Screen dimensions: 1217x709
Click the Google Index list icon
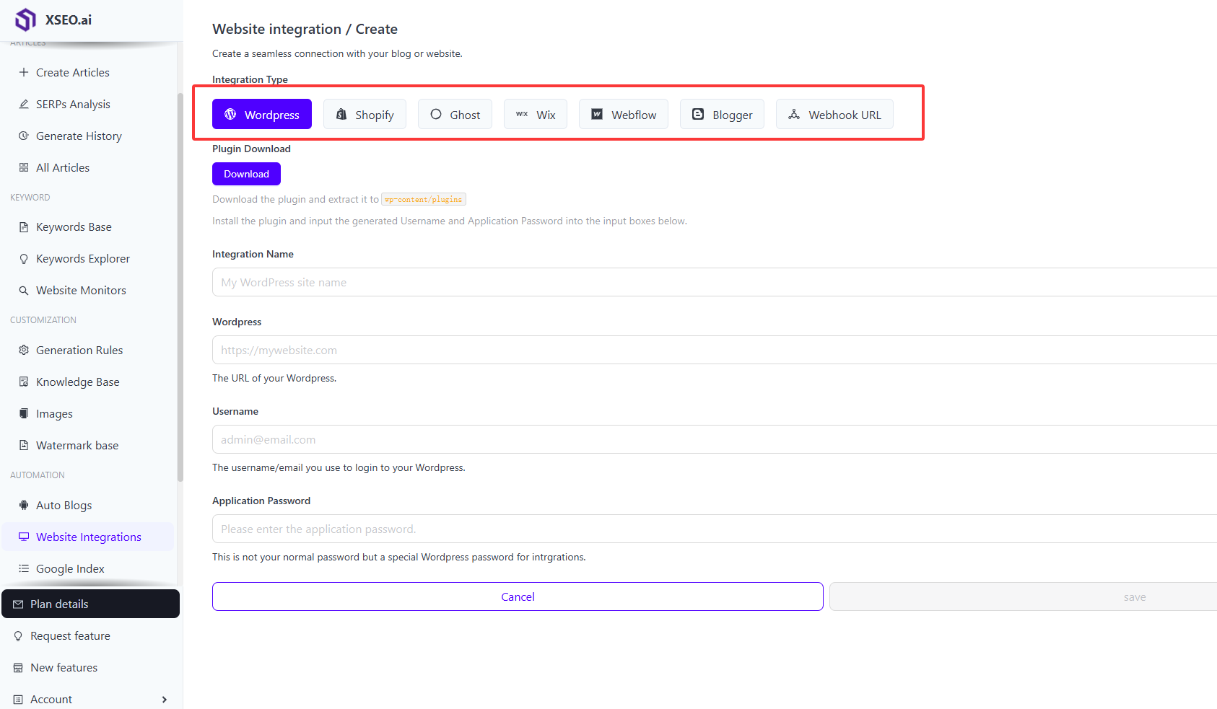coord(24,568)
